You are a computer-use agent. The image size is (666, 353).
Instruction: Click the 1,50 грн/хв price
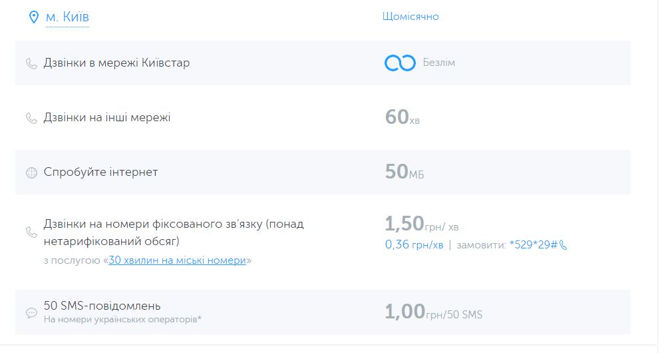[422, 224]
